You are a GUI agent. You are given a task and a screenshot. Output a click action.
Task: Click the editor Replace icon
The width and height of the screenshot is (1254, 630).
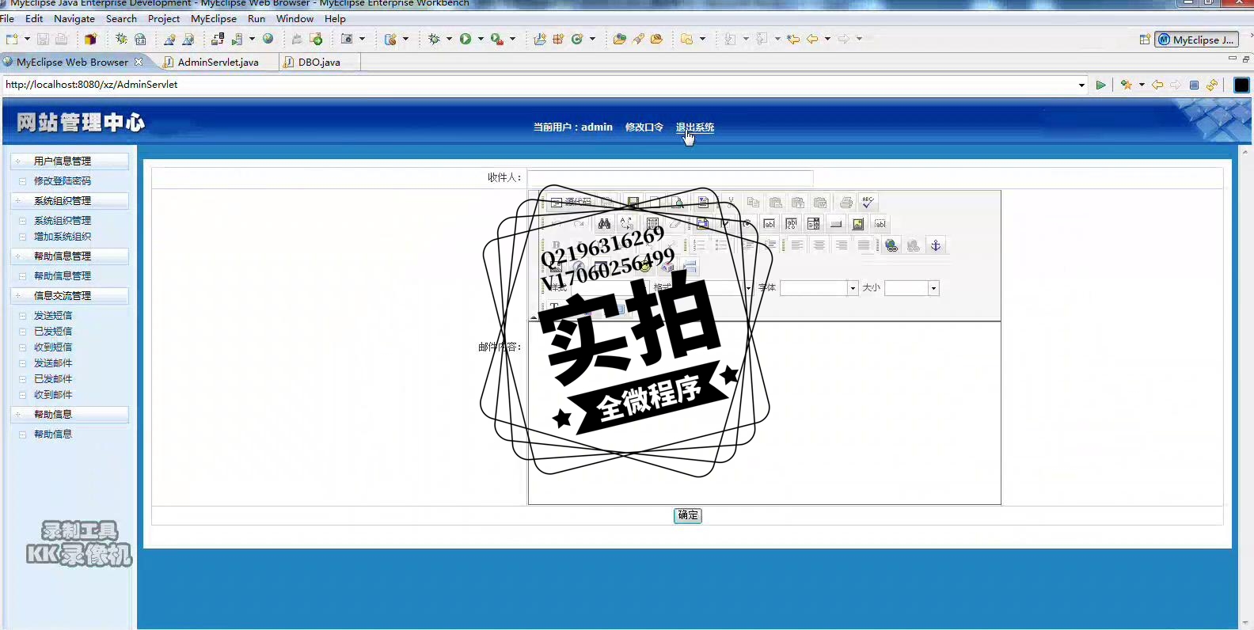pos(626,224)
